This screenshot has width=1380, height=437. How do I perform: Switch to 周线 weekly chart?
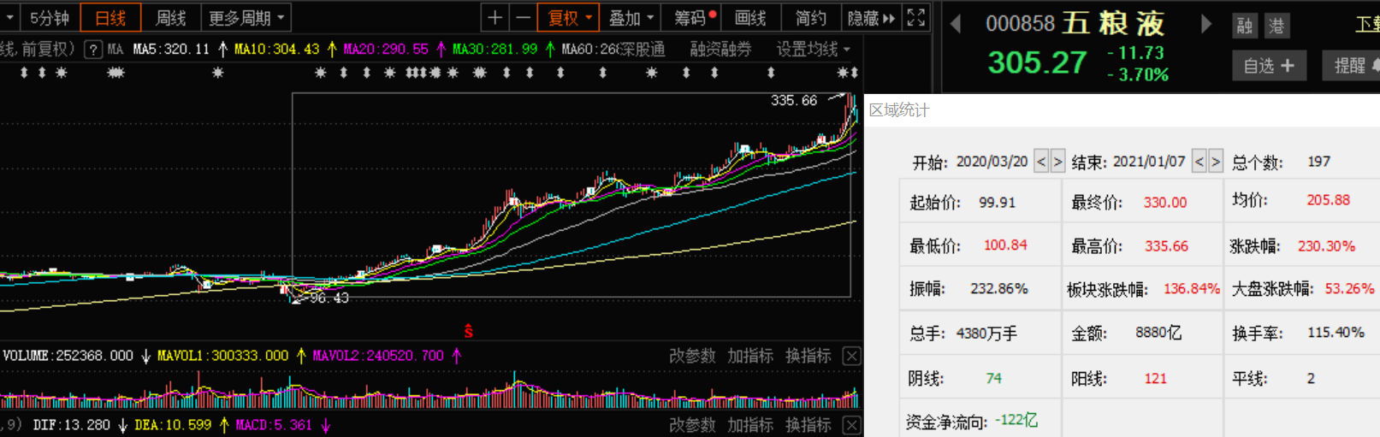(x=171, y=17)
